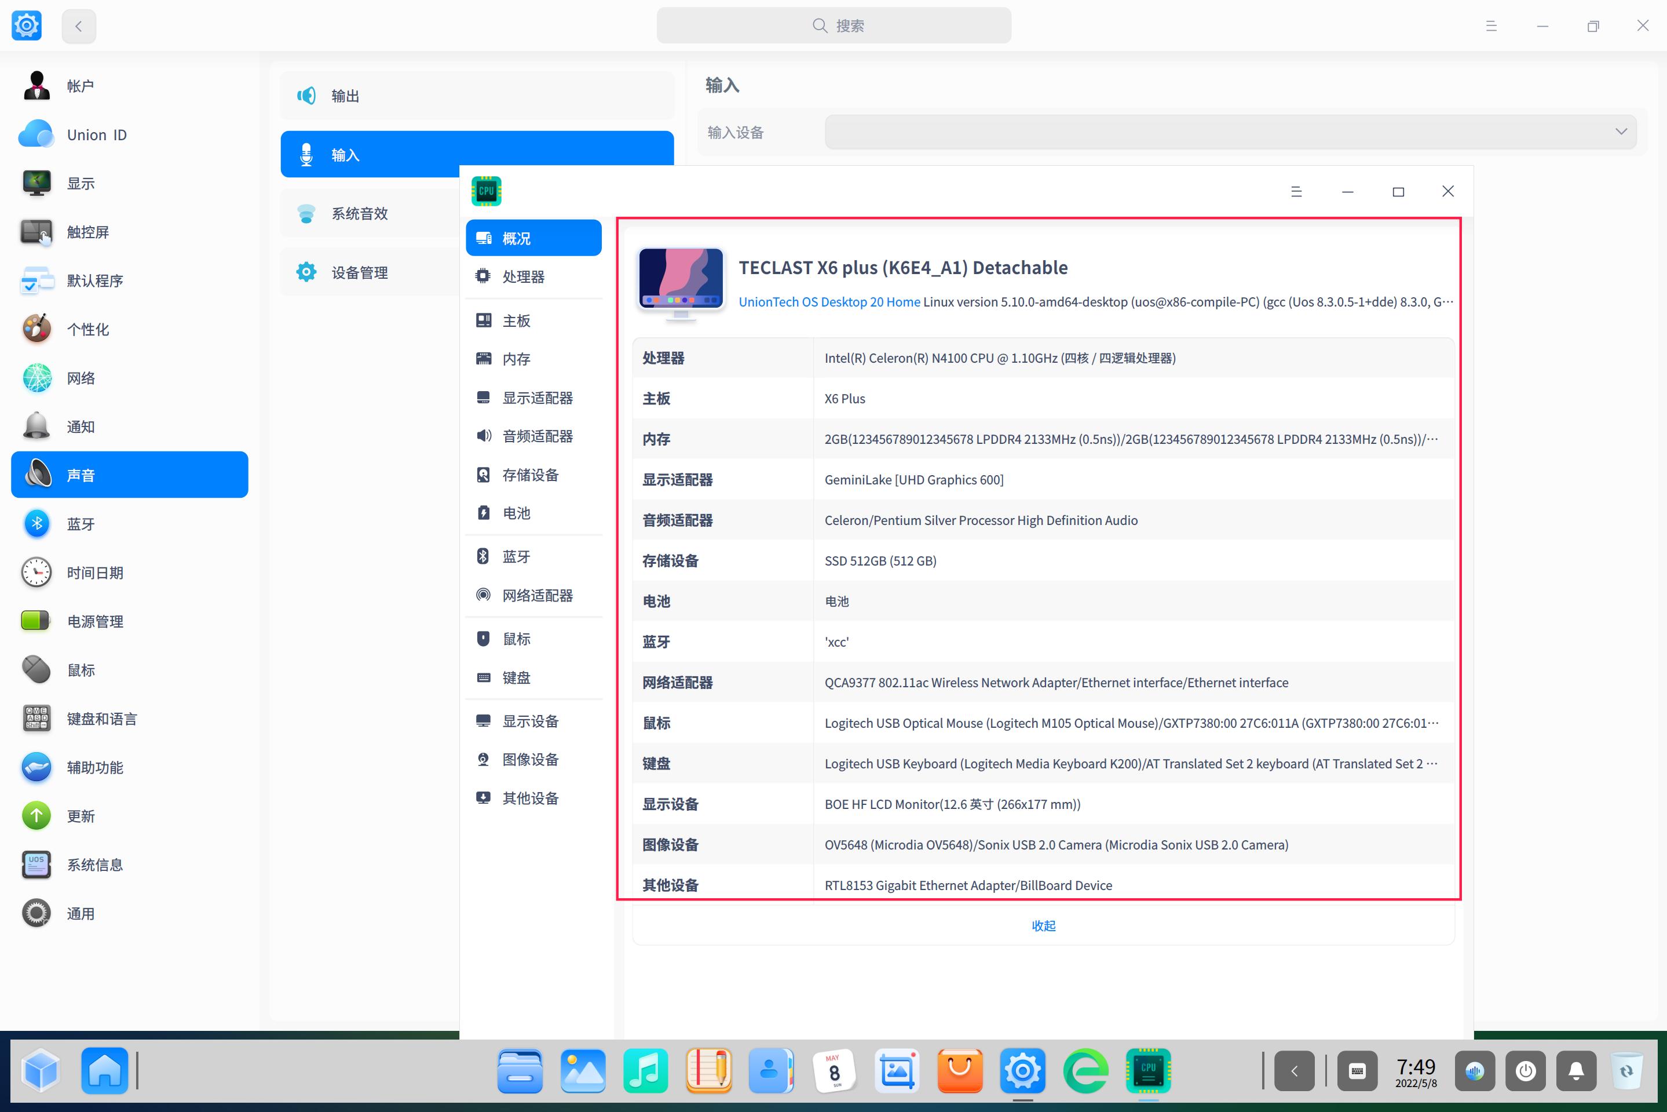Switch to 输出 tab in sound settings
The height and width of the screenshot is (1112, 1667).
point(345,95)
